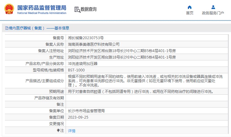Click the 型号规格/包装规格 label
231x137 pixels.
pos(48,70)
